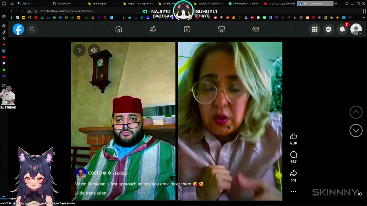Go to previous reel up chevron
This screenshot has height=206, width=367.
pos(356,112)
